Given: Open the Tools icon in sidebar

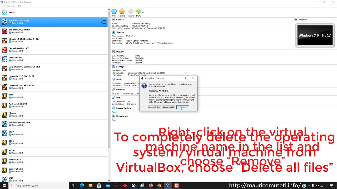Looking at the screenshot, I should point(4,12).
